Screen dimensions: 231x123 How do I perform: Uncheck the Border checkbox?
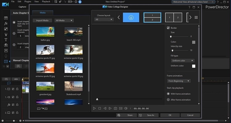[x=168, y=28]
